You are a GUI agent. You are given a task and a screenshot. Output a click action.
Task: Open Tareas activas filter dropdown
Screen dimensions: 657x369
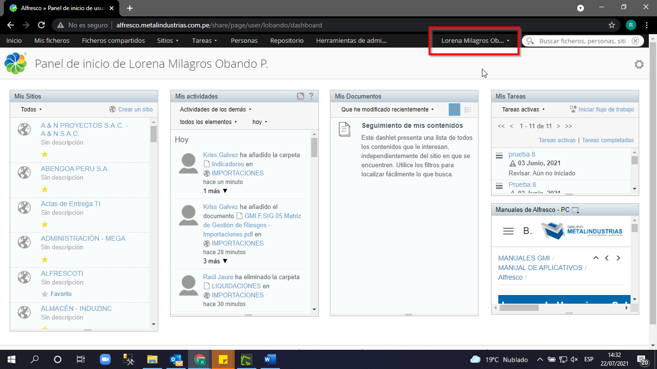coord(523,110)
